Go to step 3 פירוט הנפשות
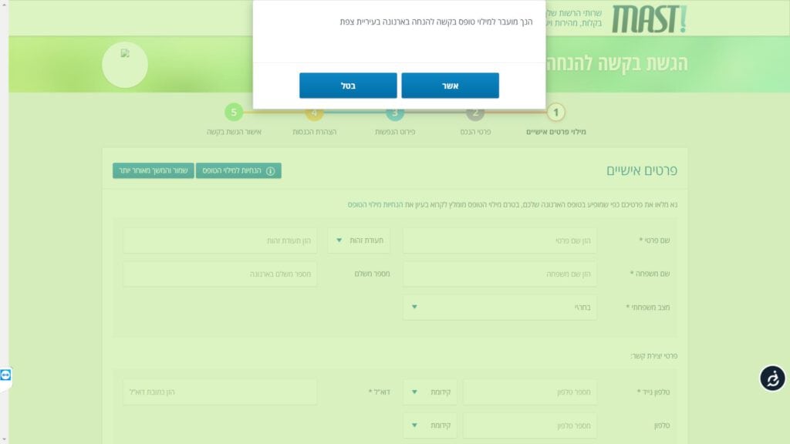This screenshot has width=790, height=444. point(395,113)
